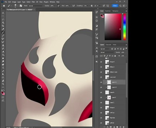Select the Eyedropper tool
Image resolution: width=156 pixels, height=128 pixels.
pyautogui.click(x=3, y=29)
